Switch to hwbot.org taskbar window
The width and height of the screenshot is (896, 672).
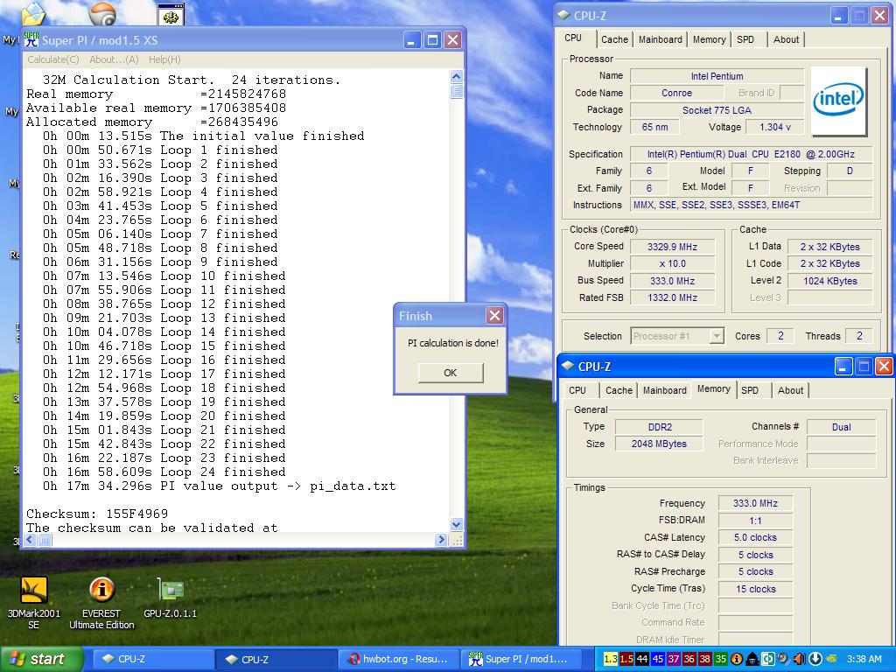(398, 659)
